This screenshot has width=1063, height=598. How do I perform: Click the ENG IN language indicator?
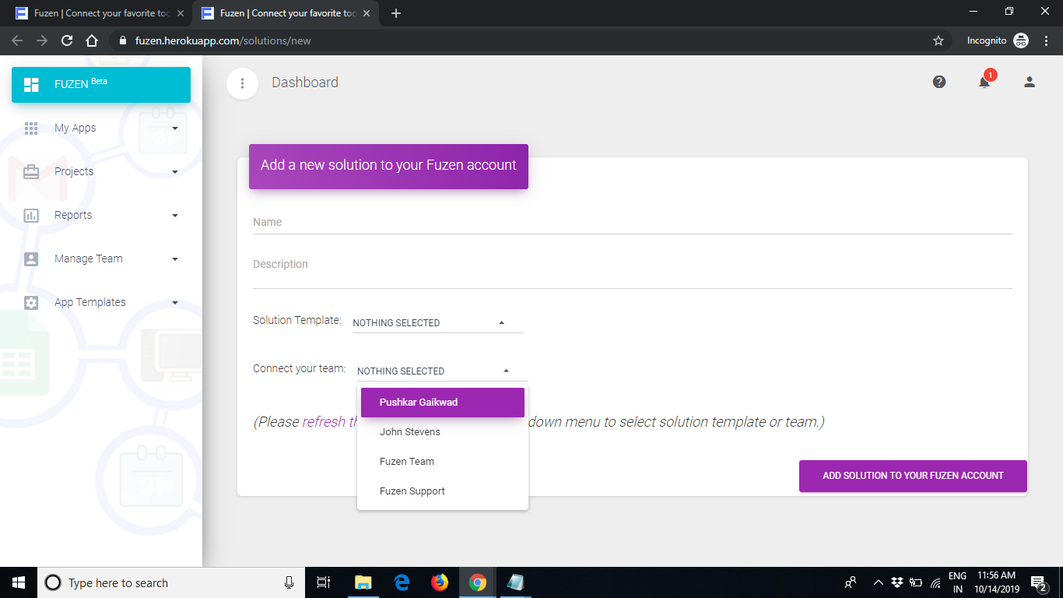click(957, 582)
